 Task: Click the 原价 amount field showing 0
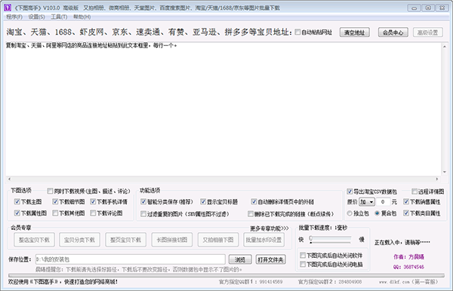pos(383,202)
